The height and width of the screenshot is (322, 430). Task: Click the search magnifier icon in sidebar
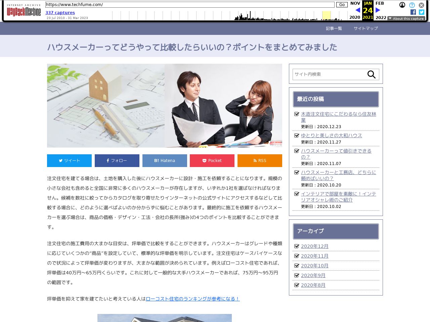(371, 74)
